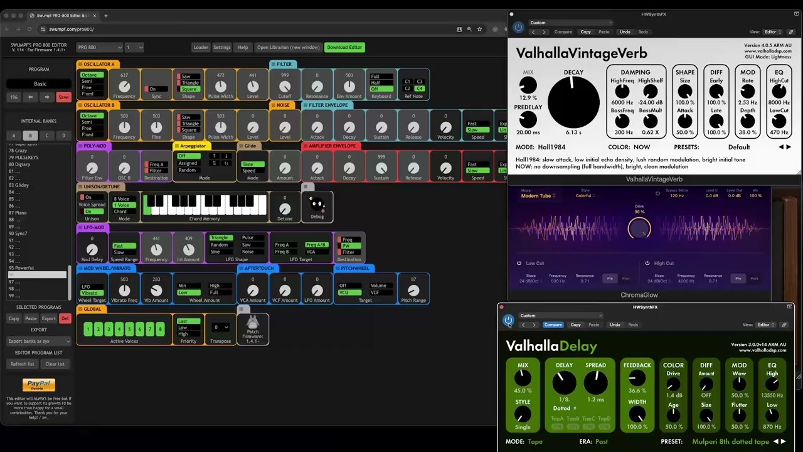Viewport: 803px width, 452px height.
Task: Go to next preset arrow in ValhallaVintageVerb header
Action: point(544,32)
